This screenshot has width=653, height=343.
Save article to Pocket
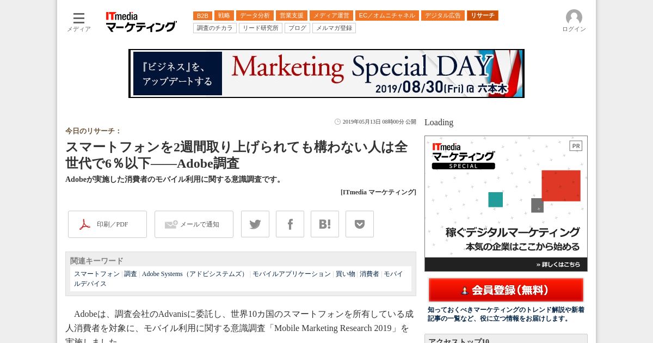(x=360, y=224)
